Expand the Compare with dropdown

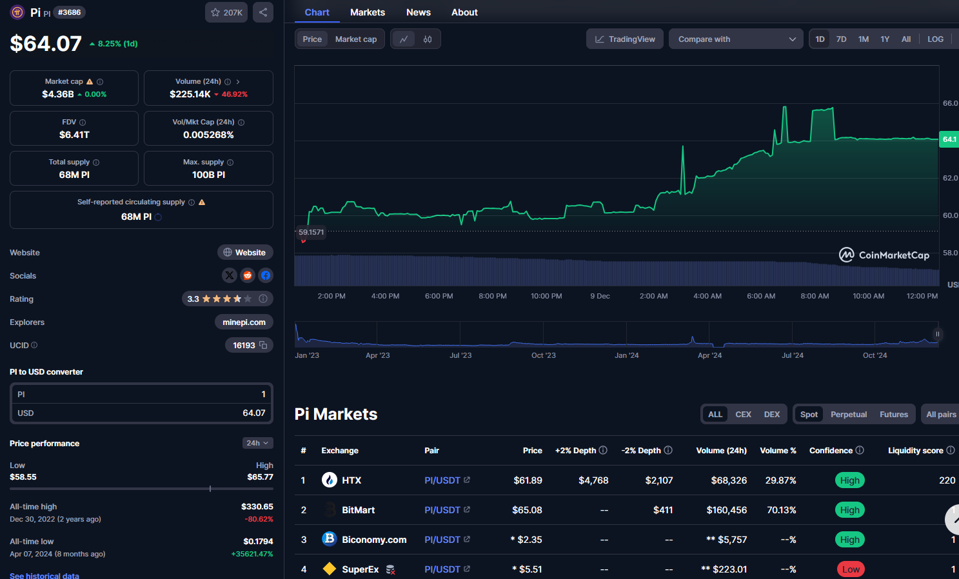(736, 39)
